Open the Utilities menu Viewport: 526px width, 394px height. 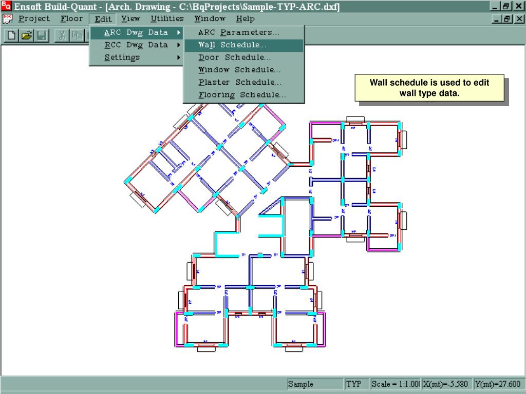167,19
